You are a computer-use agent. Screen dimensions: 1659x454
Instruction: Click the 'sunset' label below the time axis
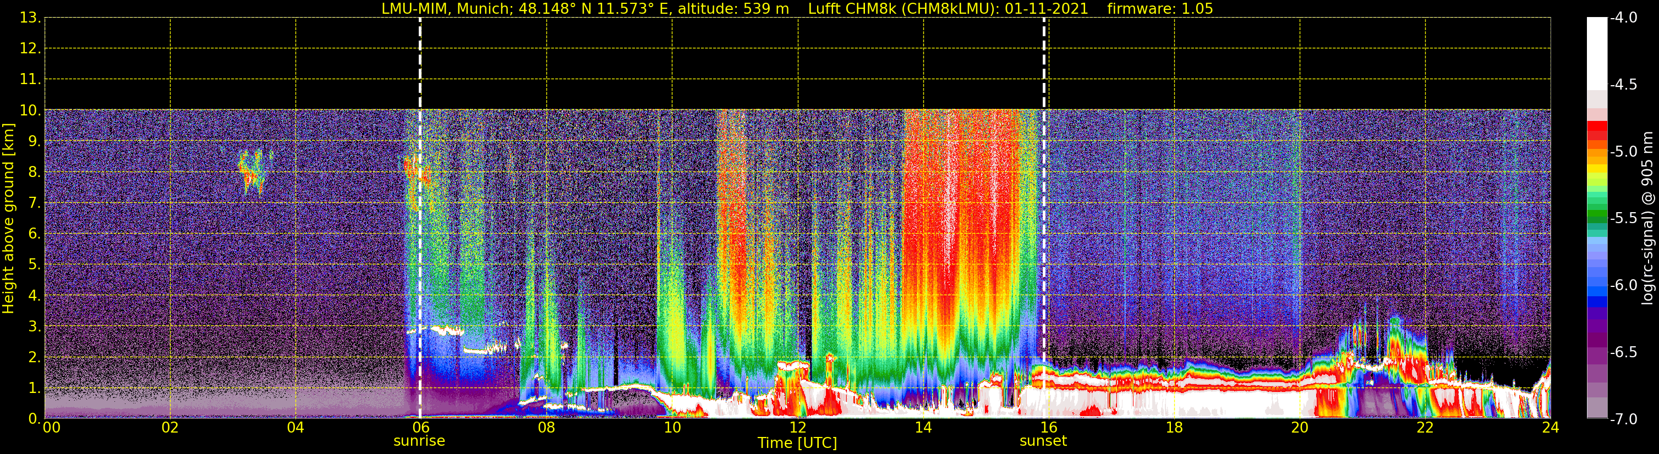click(x=1043, y=441)
